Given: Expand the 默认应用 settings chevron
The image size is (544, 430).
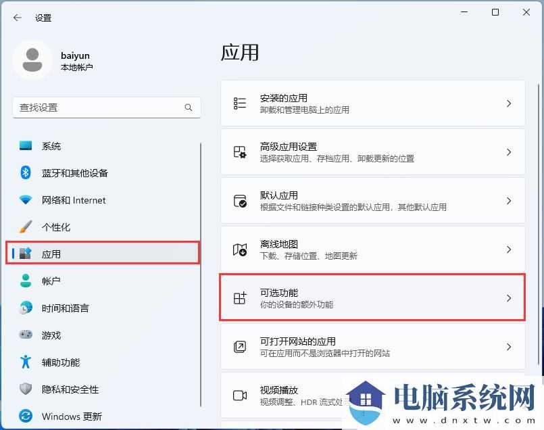Looking at the screenshot, I should (509, 200).
